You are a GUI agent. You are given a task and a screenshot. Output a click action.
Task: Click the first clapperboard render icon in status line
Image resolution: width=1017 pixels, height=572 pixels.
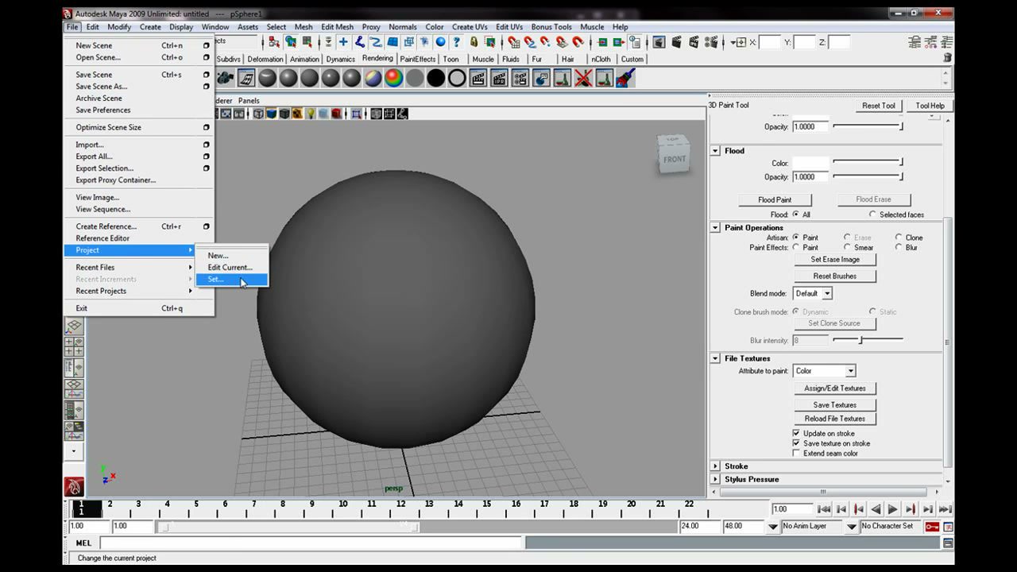[x=659, y=42]
